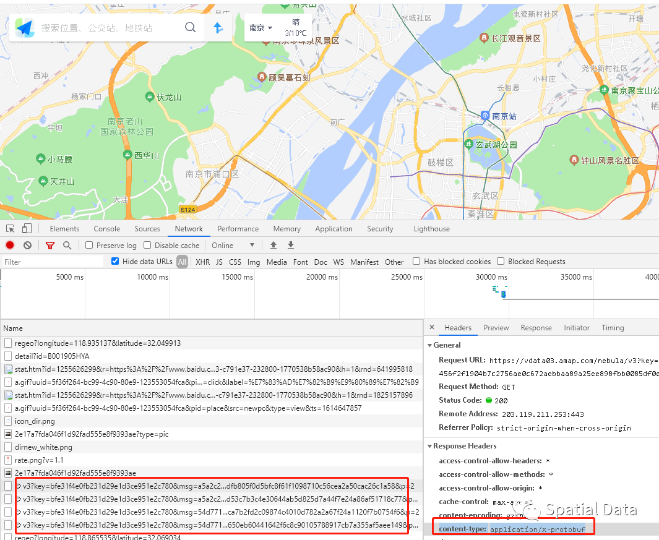
Task: Click 南京站 station marker on map
Action: coord(485,115)
